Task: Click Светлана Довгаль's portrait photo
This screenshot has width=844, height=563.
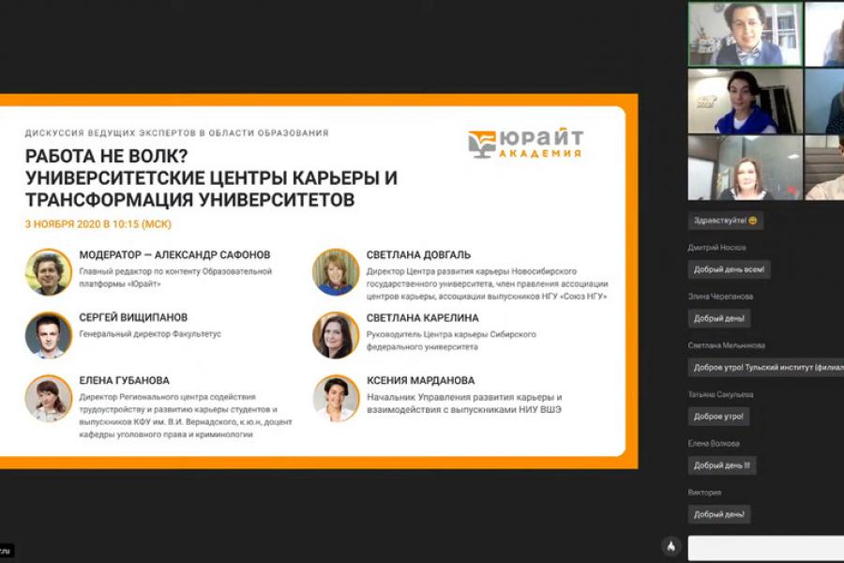Action: click(336, 272)
